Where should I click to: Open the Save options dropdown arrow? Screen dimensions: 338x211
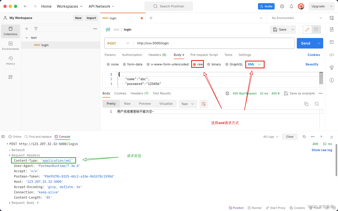(x=293, y=30)
